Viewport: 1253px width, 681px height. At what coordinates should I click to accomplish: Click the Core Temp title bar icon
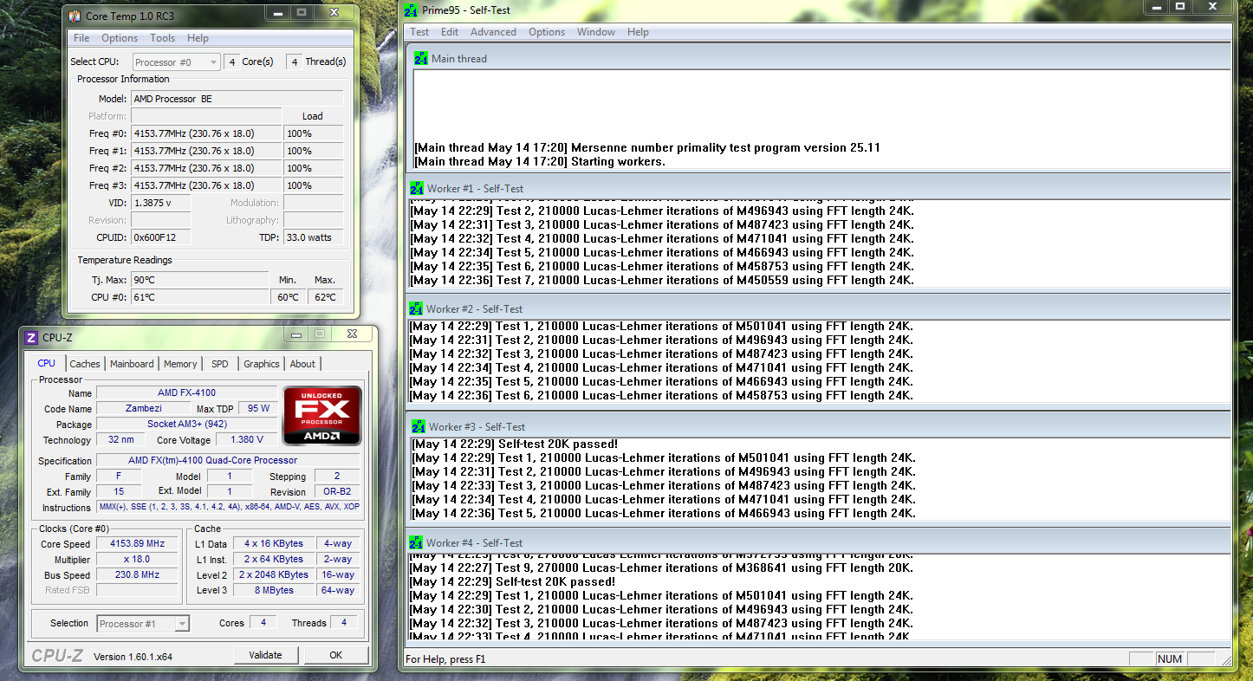click(74, 16)
